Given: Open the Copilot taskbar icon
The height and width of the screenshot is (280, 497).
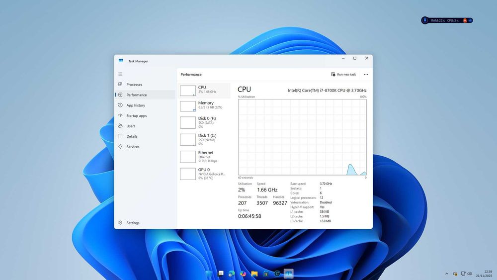Looking at the screenshot, I should [243, 274].
